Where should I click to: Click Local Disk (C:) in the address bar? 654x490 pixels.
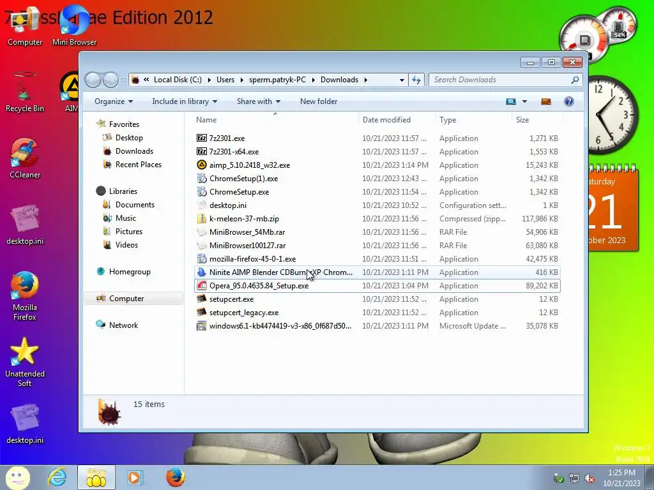[178, 80]
